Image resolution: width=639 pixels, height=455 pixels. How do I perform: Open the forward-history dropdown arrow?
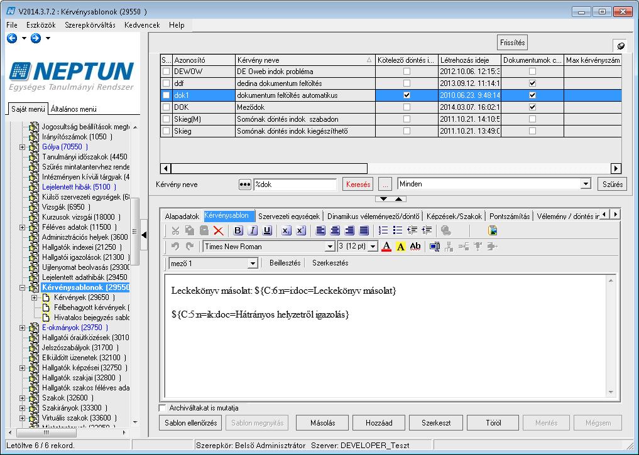tap(48, 38)
